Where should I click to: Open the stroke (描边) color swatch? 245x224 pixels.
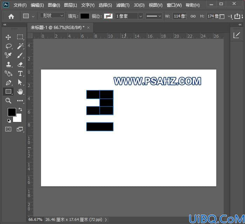(x=108, y=16)
